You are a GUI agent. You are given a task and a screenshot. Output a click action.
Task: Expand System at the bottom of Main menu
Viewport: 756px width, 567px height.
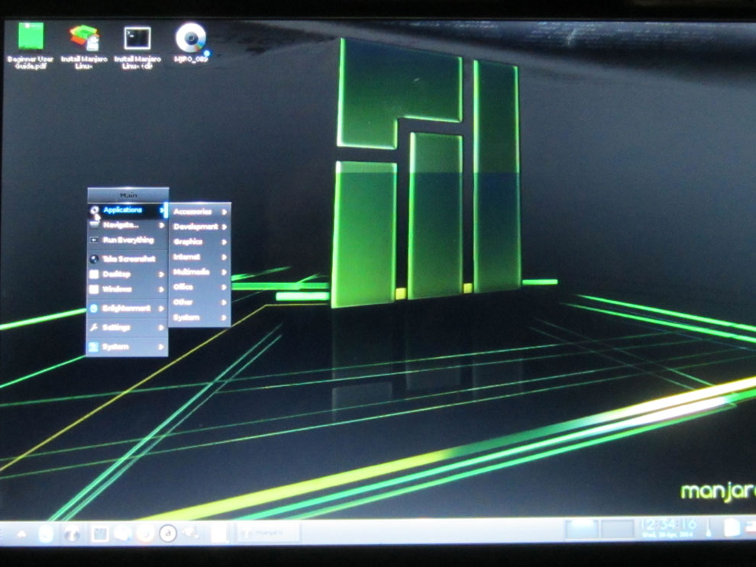[128, 347]
